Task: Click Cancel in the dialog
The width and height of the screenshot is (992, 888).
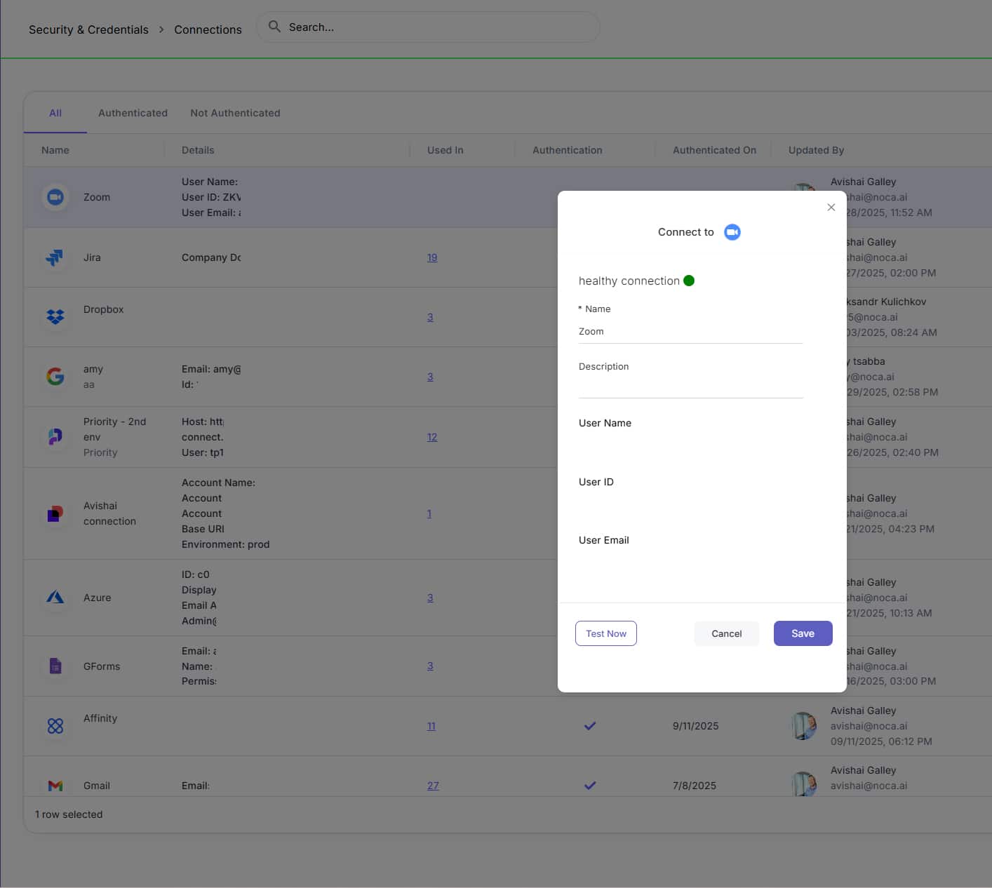Action: pos(726,633)
